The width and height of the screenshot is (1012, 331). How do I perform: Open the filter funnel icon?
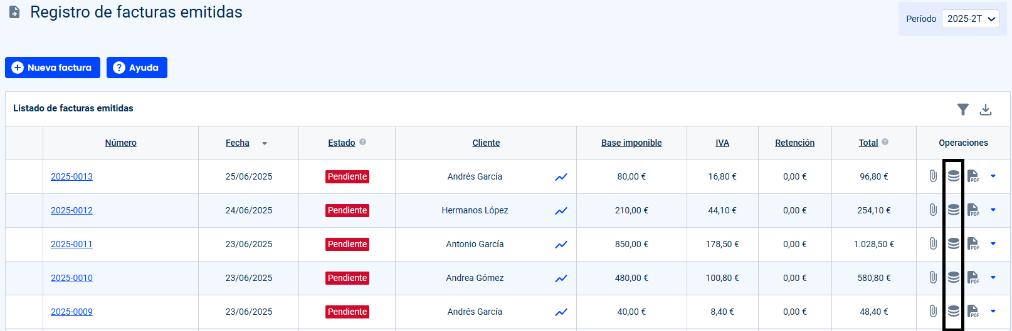click(x=963, y=109)
